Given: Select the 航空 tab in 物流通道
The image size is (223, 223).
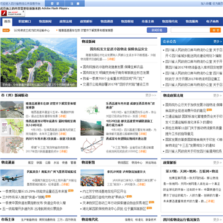Looking at the screenshot, I should (31, 163).
